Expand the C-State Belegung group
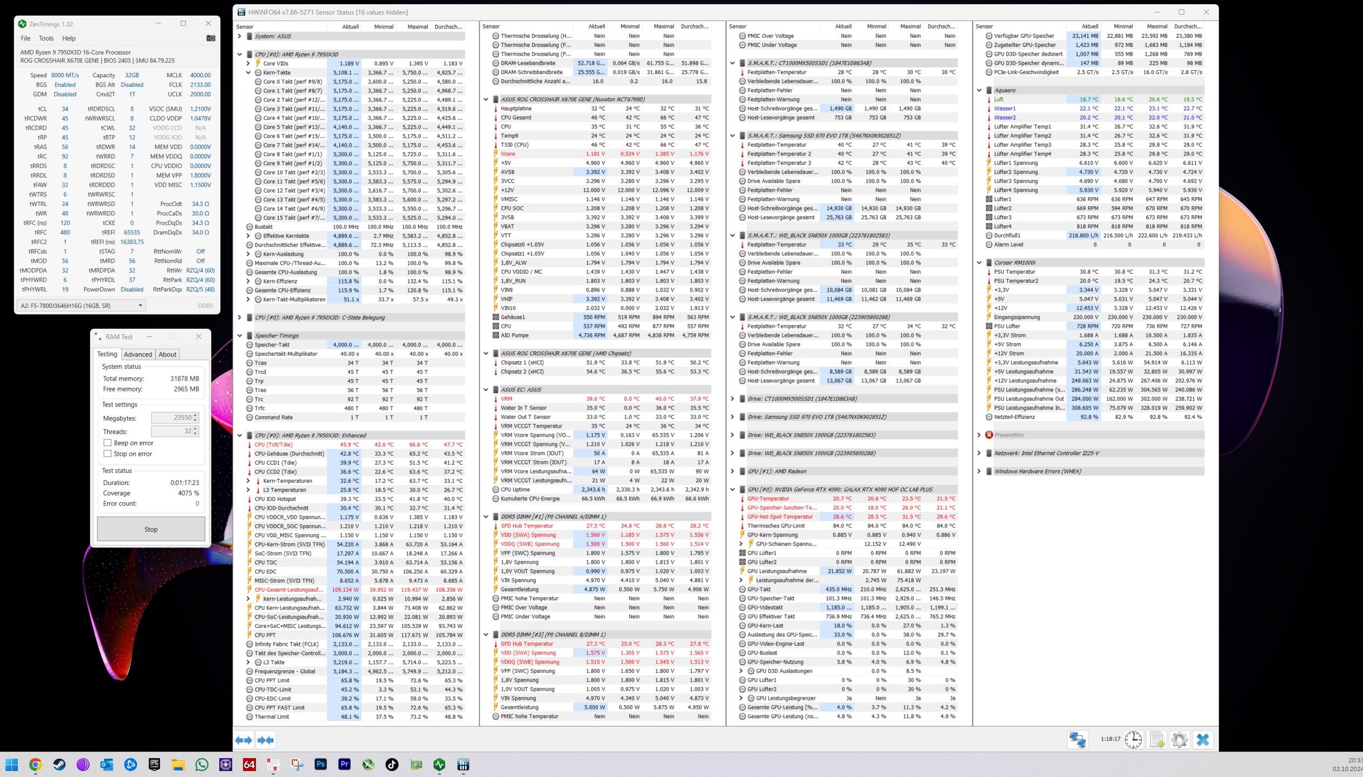 pyautogui.click(x=240, y=317)
